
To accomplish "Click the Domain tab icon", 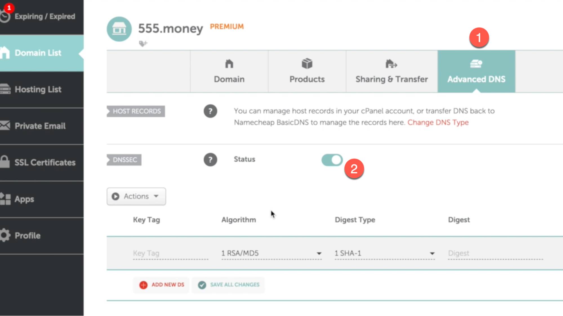I will point(229,63).
